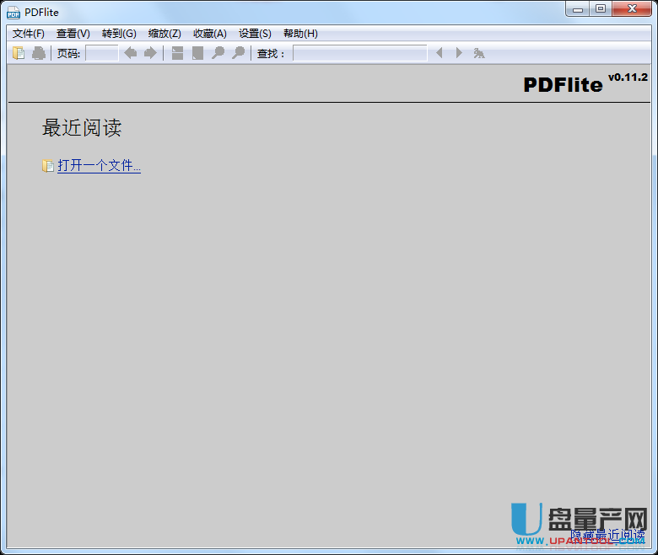The height and width of the screenshot is (555, 658).
Task: Open the 设置(S) menu
Action: pyautogui.click(x=255, y=34)
